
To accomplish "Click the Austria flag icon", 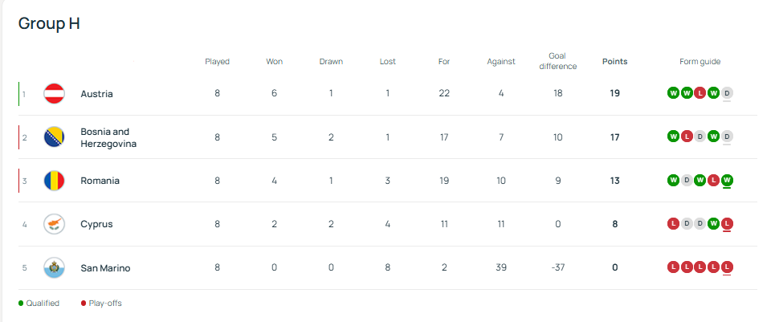I will pyautogui.click(x=55, y=94).
